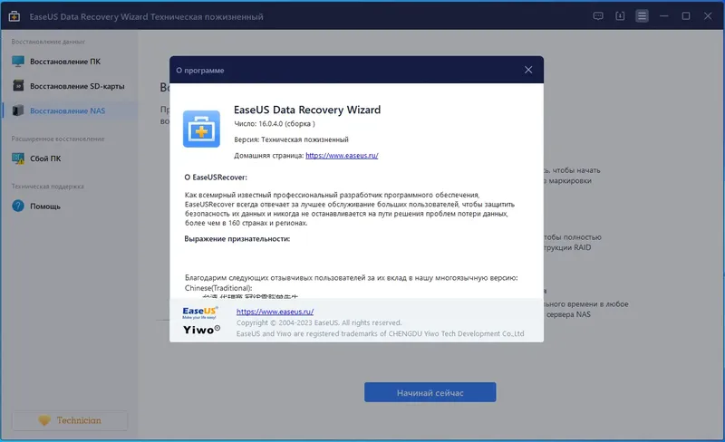Open the footer https://www.easeus.ru/ link
The image size is (725, 442).
(275, 312)
